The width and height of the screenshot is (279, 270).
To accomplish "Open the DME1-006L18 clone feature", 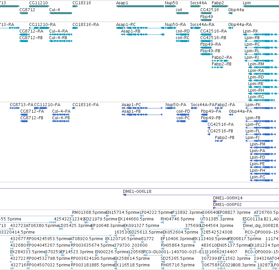I will pos(201,195).
